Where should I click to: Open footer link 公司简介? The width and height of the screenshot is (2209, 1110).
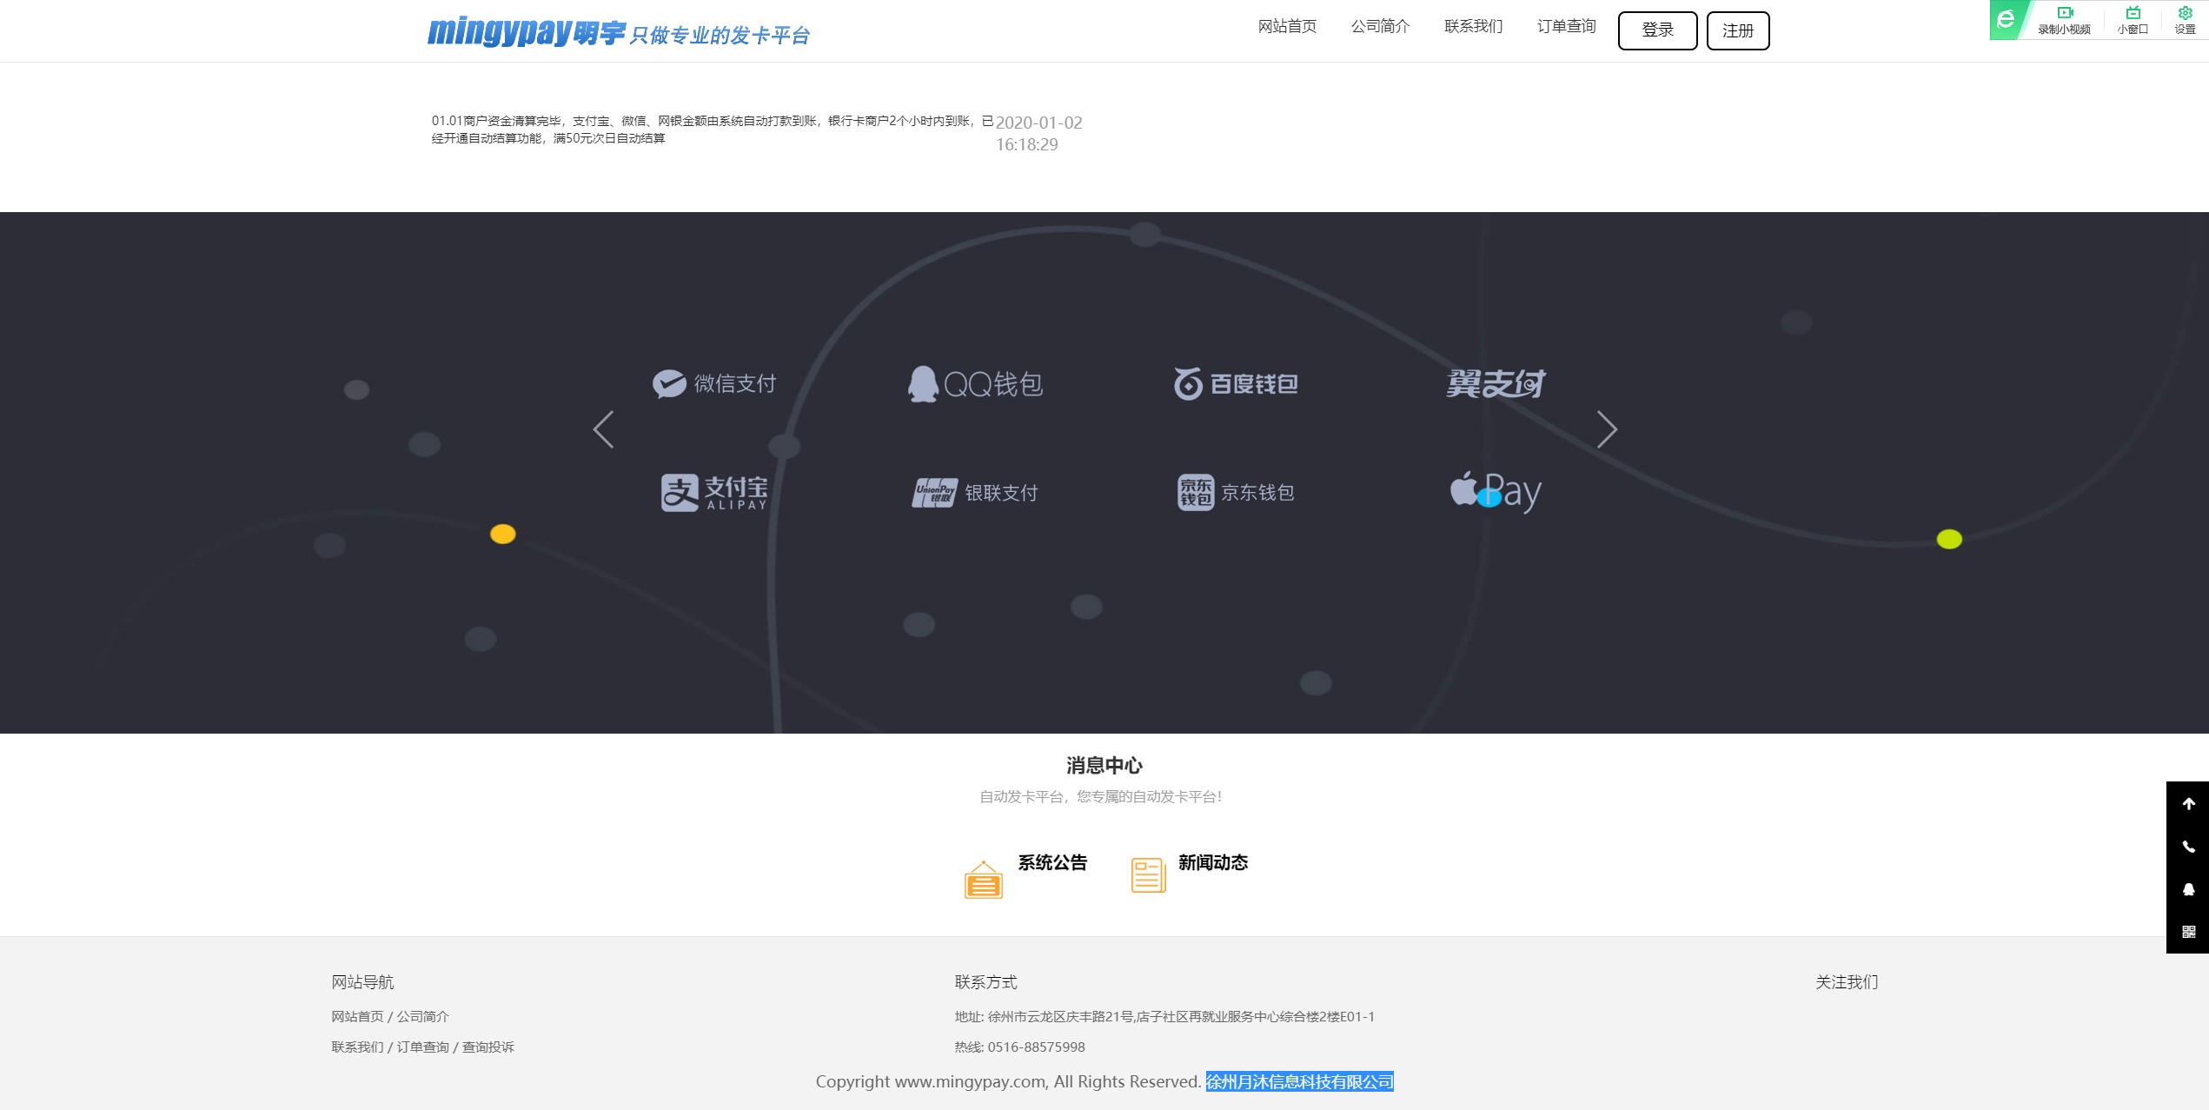click(x=423, y=1016)
